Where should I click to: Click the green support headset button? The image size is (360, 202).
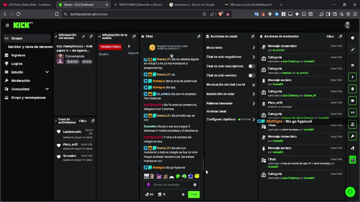(350, 192)
